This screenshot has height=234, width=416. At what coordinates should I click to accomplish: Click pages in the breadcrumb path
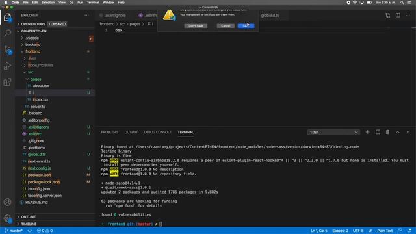coord(135,24)
